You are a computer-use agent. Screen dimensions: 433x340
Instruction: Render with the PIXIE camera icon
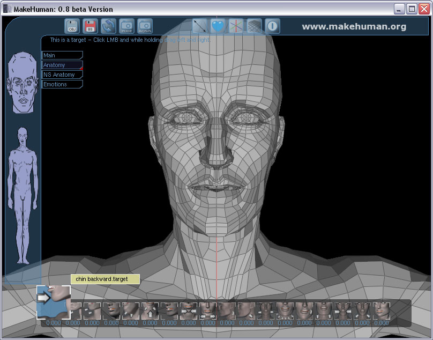[127, 26]
